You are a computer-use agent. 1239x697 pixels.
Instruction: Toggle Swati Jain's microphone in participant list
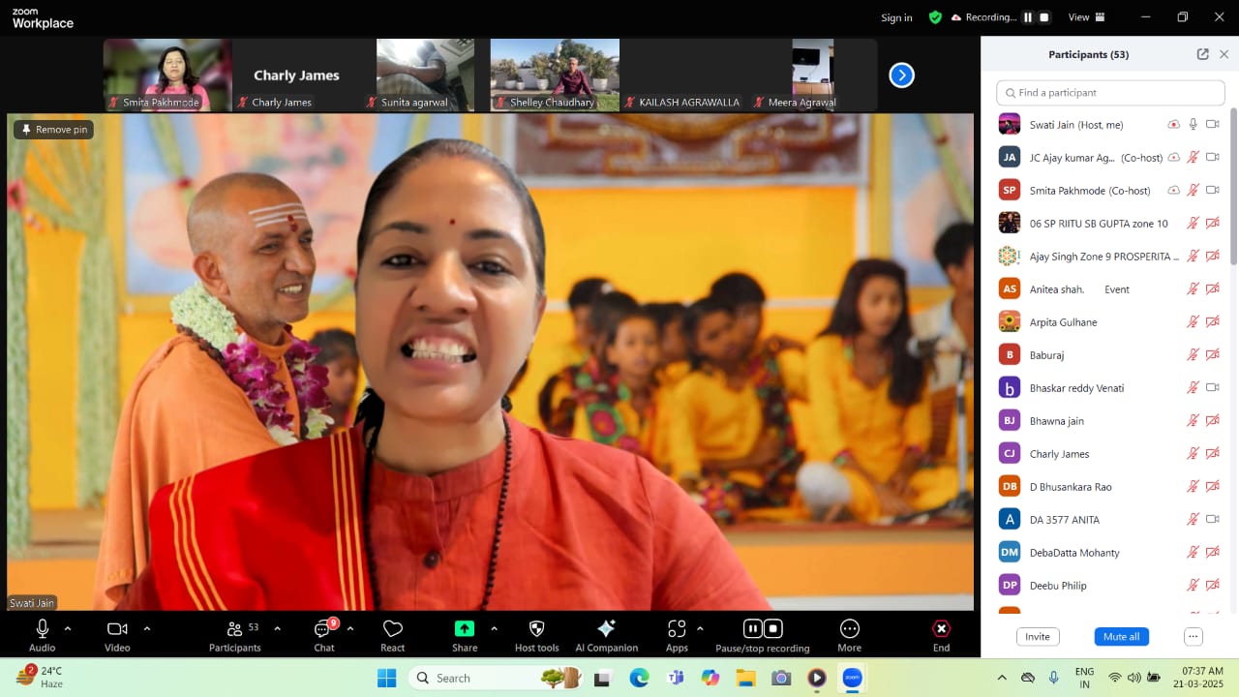[x=1193, y=125]
